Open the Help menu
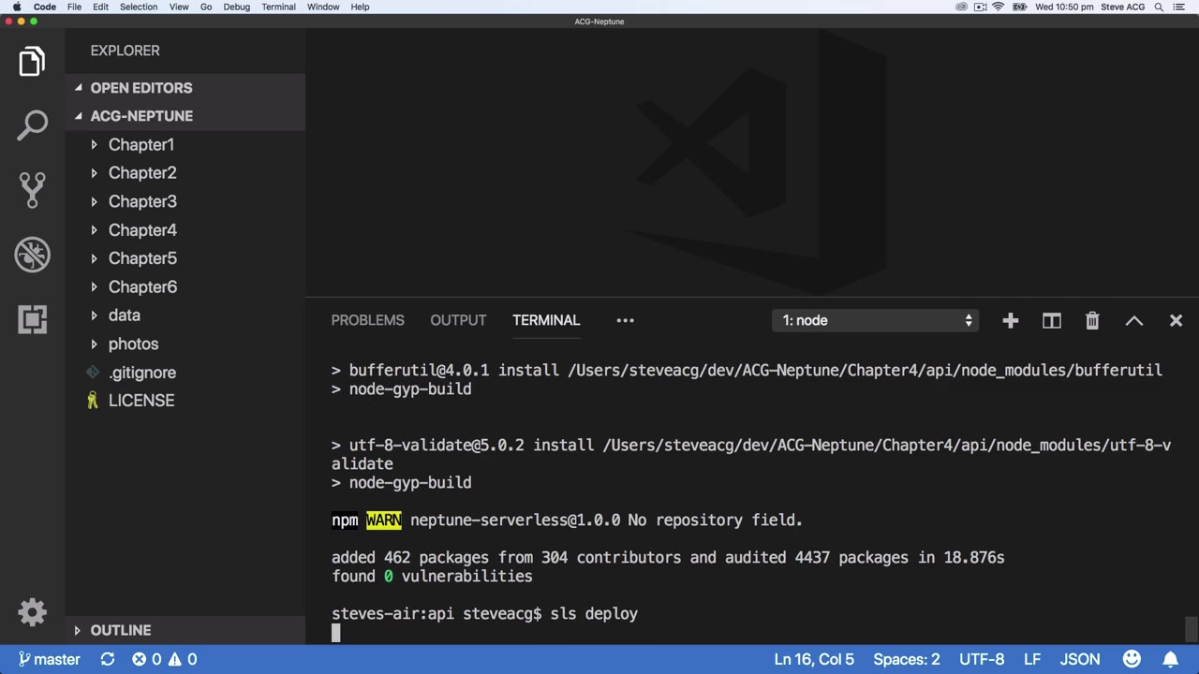The height and width of the screenshot is (674, 1199). tap(360, 7)
